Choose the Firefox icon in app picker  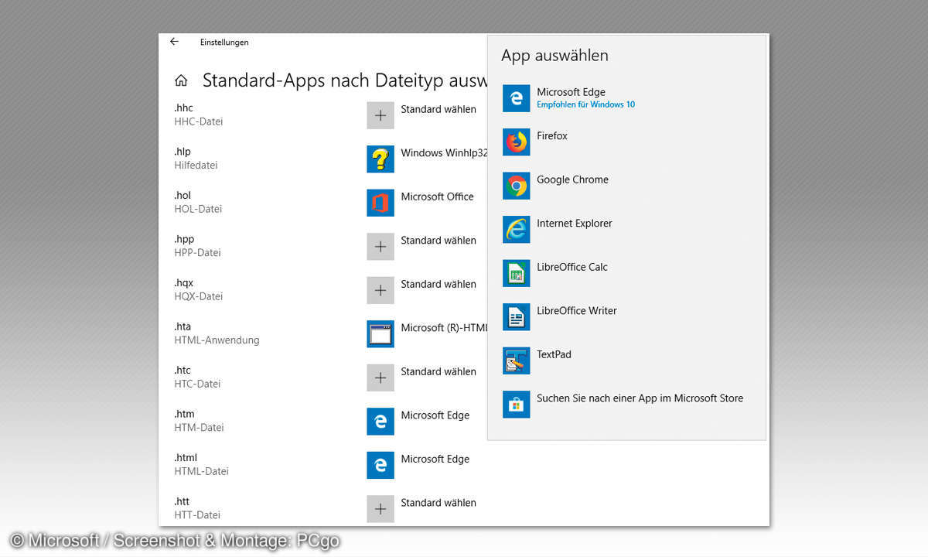517,142
